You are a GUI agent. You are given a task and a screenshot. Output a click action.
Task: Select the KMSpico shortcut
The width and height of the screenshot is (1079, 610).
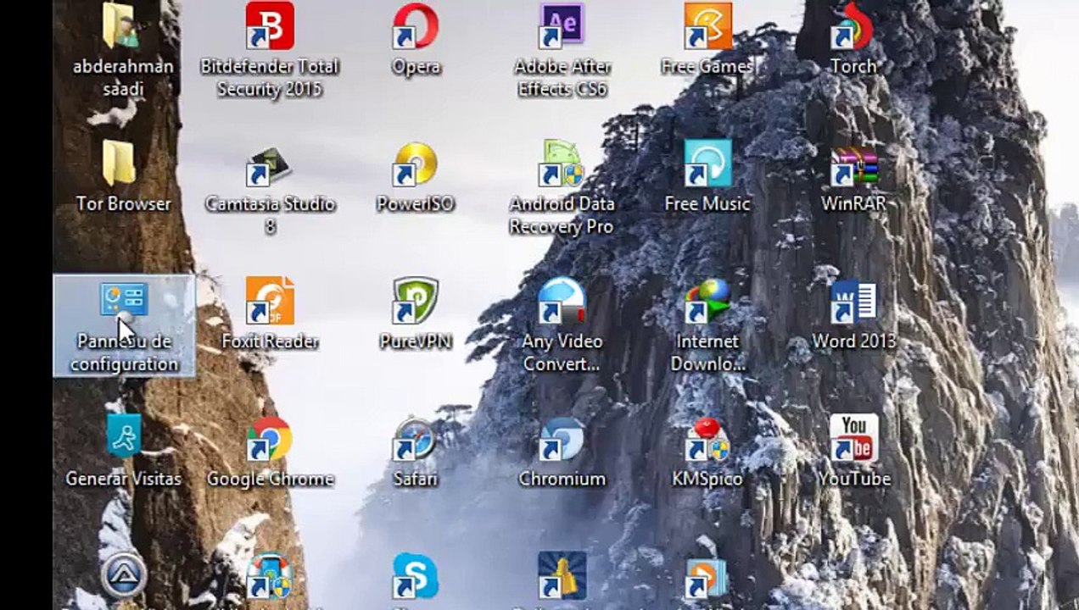point(707,451)
